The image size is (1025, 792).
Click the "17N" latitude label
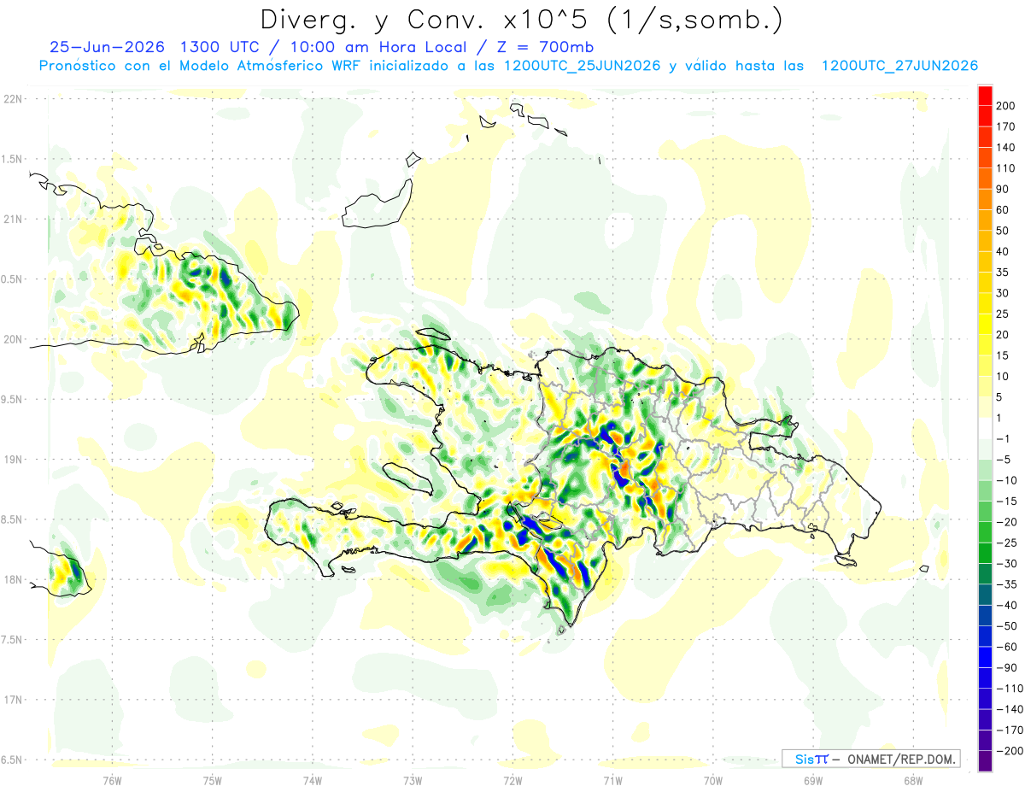pyautogui.click(x=12, y=700)
